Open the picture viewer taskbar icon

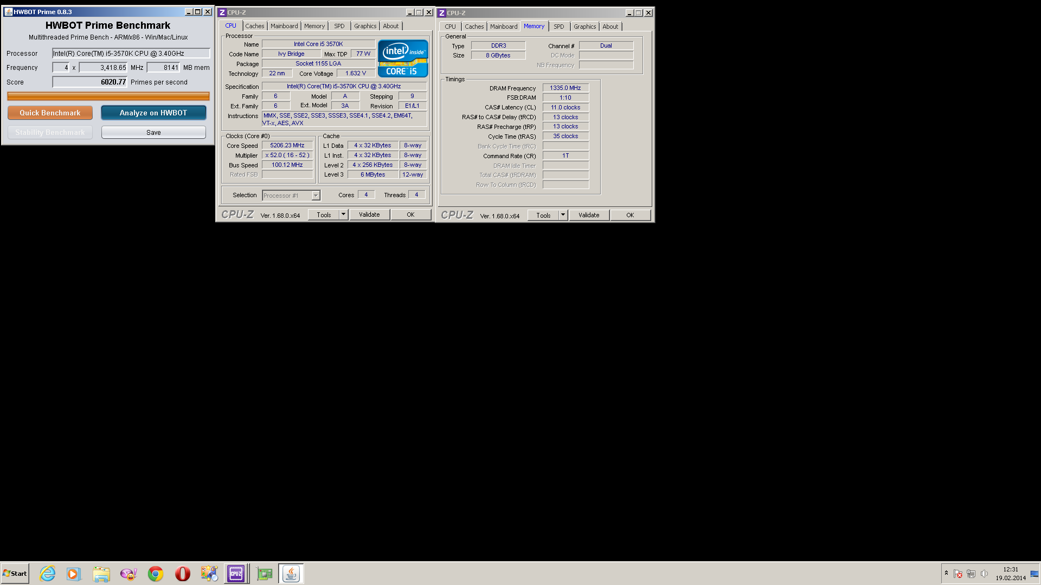pyautogui.click(x=209, y=574)
